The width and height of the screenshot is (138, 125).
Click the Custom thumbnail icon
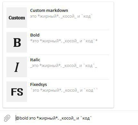pyautogui.click(x=17, y=18)
